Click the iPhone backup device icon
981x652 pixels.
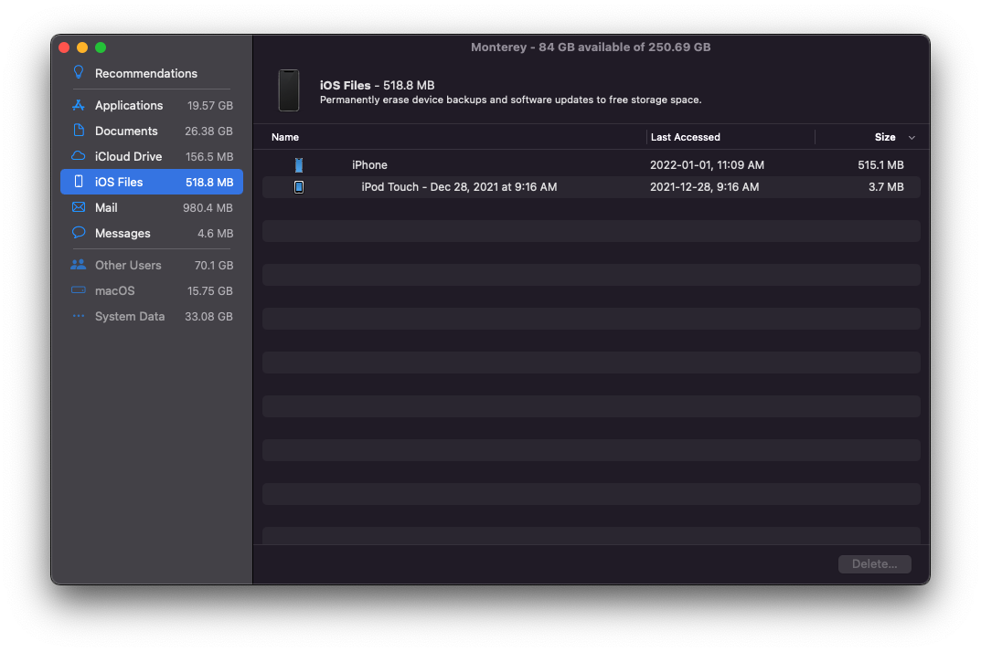[x=299, y=165]
